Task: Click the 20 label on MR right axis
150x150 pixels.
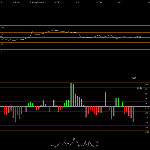Action: 146,103
